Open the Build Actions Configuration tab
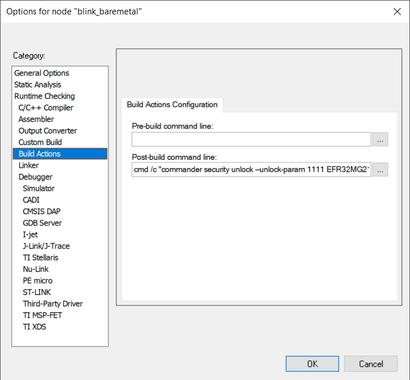The image size is (410, 380). point(172,105)
